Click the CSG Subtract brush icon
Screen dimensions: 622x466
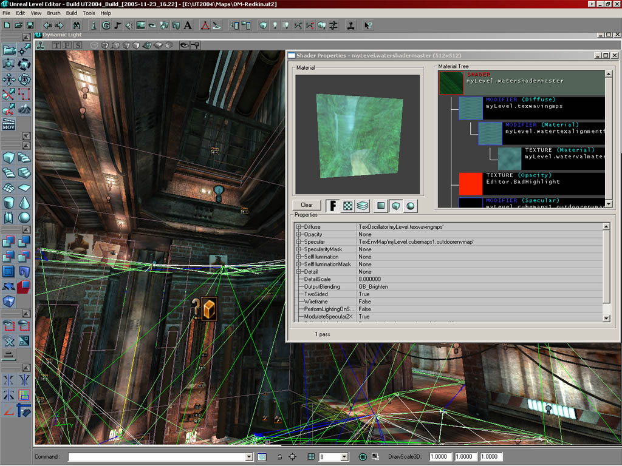(x=24, y=241)
